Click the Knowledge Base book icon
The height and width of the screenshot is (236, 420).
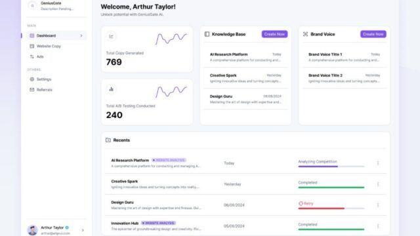(x=207, y=34)
